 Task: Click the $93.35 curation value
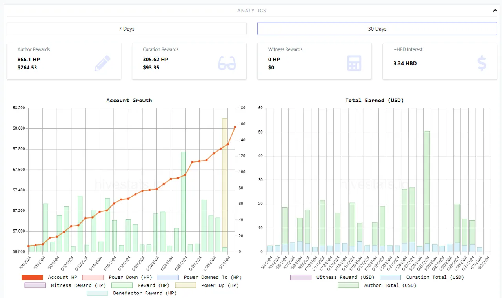click(x=151, y=68)
